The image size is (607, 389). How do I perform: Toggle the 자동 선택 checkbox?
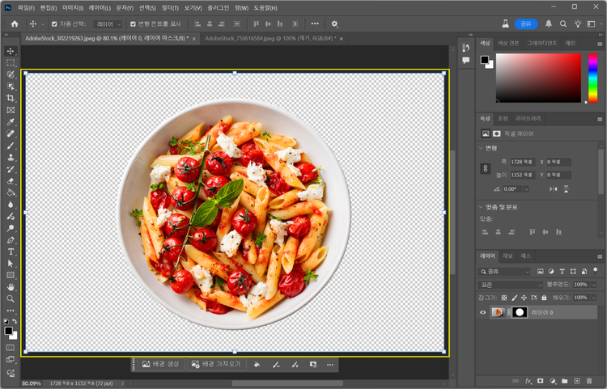tap(54, 24)
